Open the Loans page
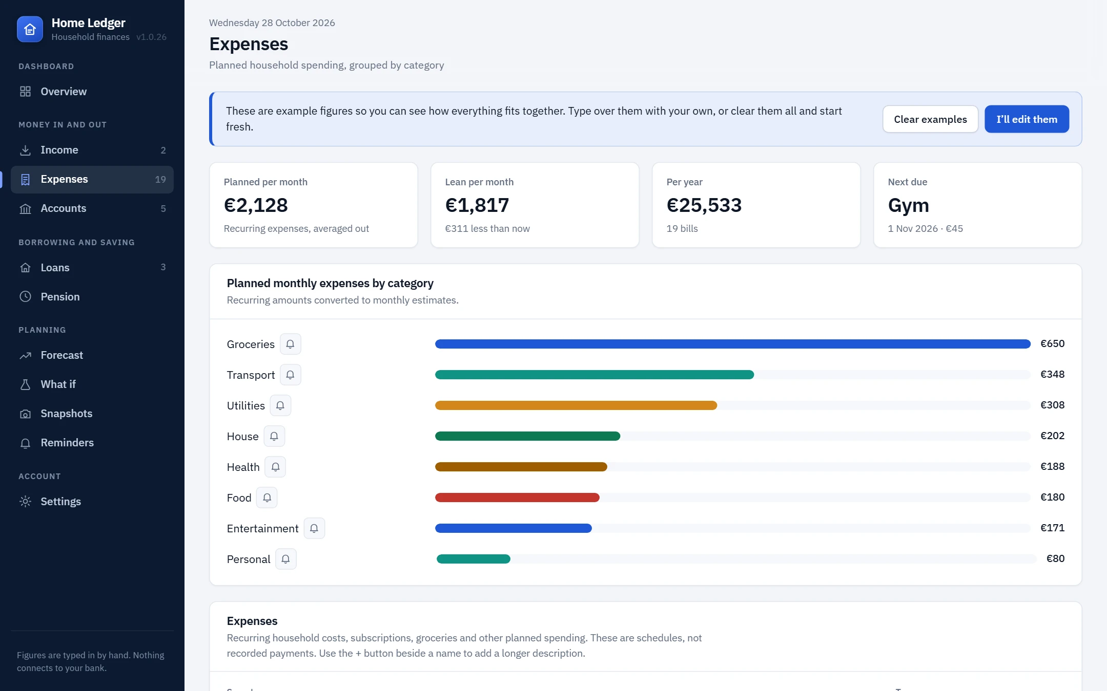Image resolution: width=1107 pixels, height=691 pixels. click(x=92, y=268)
